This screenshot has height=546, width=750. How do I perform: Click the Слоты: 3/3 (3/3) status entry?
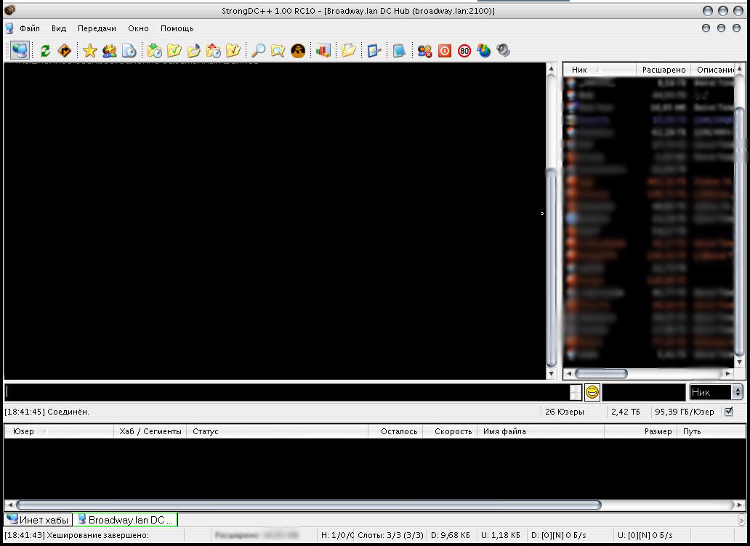pos(390,536)
